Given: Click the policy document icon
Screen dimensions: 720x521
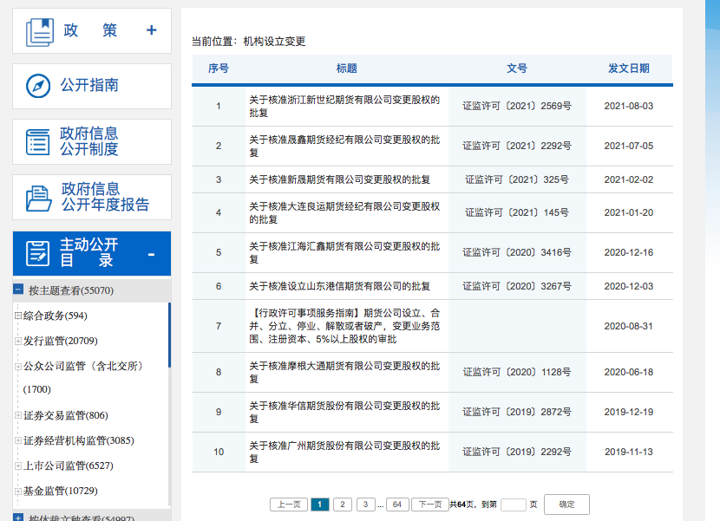Looking at the screenshot, I should pyautogui.click(x=40, y=31).
